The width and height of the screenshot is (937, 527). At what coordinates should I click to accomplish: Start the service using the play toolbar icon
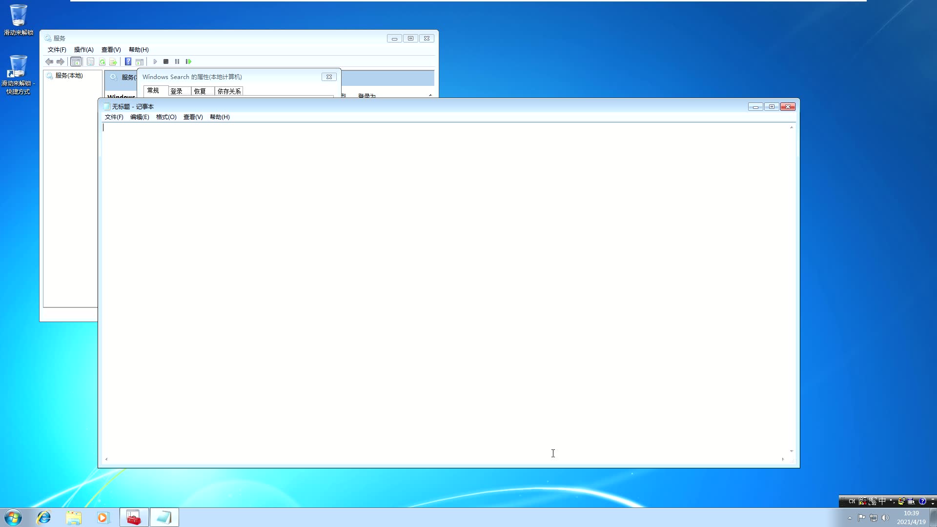[x=155, y=61]
